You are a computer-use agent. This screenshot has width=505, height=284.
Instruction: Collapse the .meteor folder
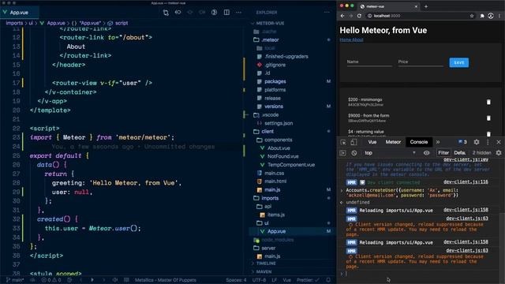(270, 40)
